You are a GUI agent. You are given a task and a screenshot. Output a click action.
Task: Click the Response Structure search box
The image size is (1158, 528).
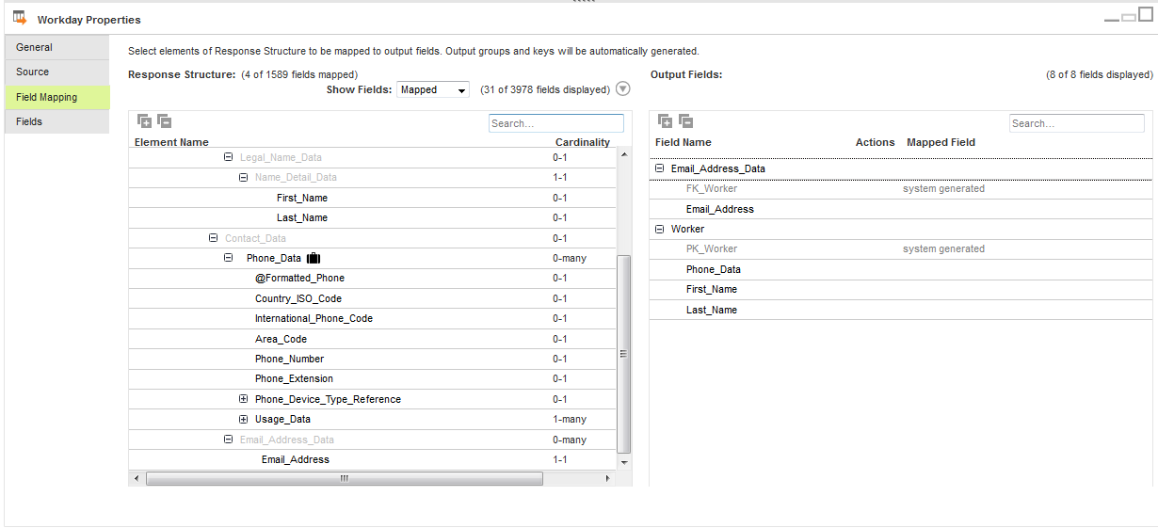[555, 123]
